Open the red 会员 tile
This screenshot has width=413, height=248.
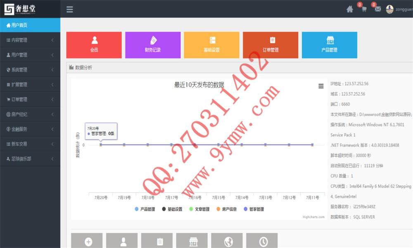click(x=94, y=45)
